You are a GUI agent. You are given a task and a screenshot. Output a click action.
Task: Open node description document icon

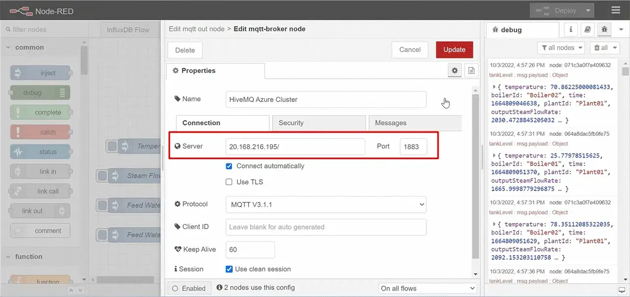(471, 71)
